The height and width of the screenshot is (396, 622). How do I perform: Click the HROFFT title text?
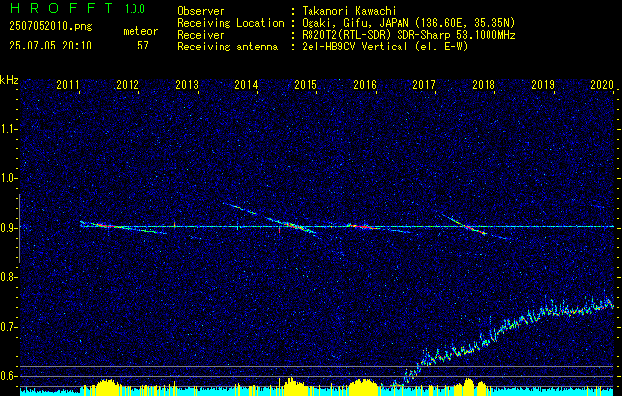tap(61, 8)
